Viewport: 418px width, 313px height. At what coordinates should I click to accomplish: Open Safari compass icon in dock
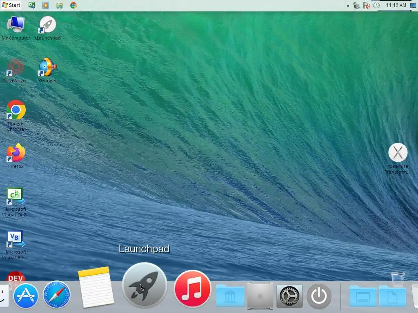pos(56,295)
